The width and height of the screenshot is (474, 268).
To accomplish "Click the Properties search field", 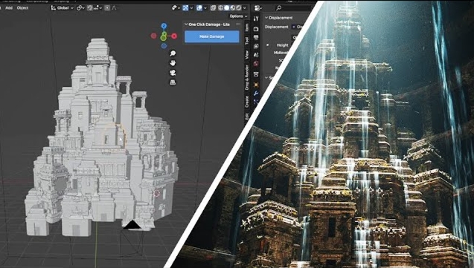I will tap(293, 8).
